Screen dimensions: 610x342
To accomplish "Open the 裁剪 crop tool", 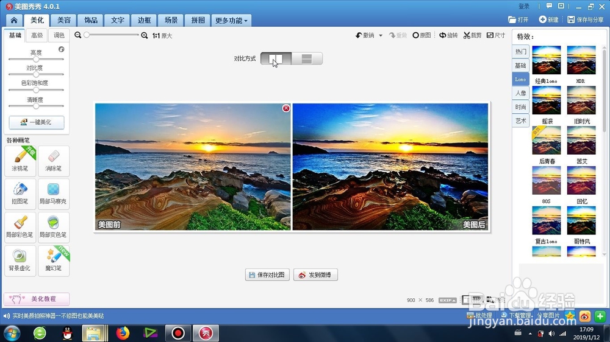I will click(x=472, y=35).
